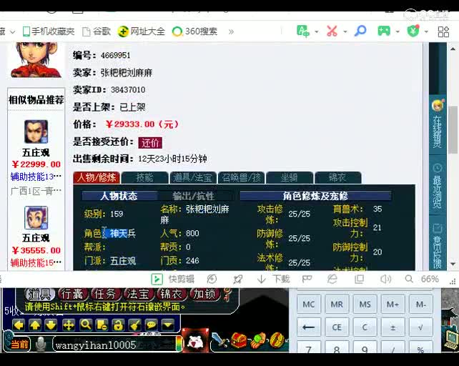Open the translate tool icon in browser toolbar
Viewport: 459px width, 366px height.
pos(303,31)
